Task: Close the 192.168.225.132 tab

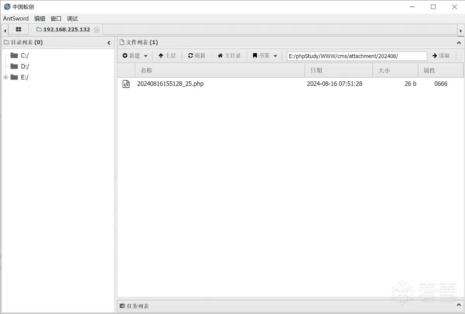Action: point(97,30)
